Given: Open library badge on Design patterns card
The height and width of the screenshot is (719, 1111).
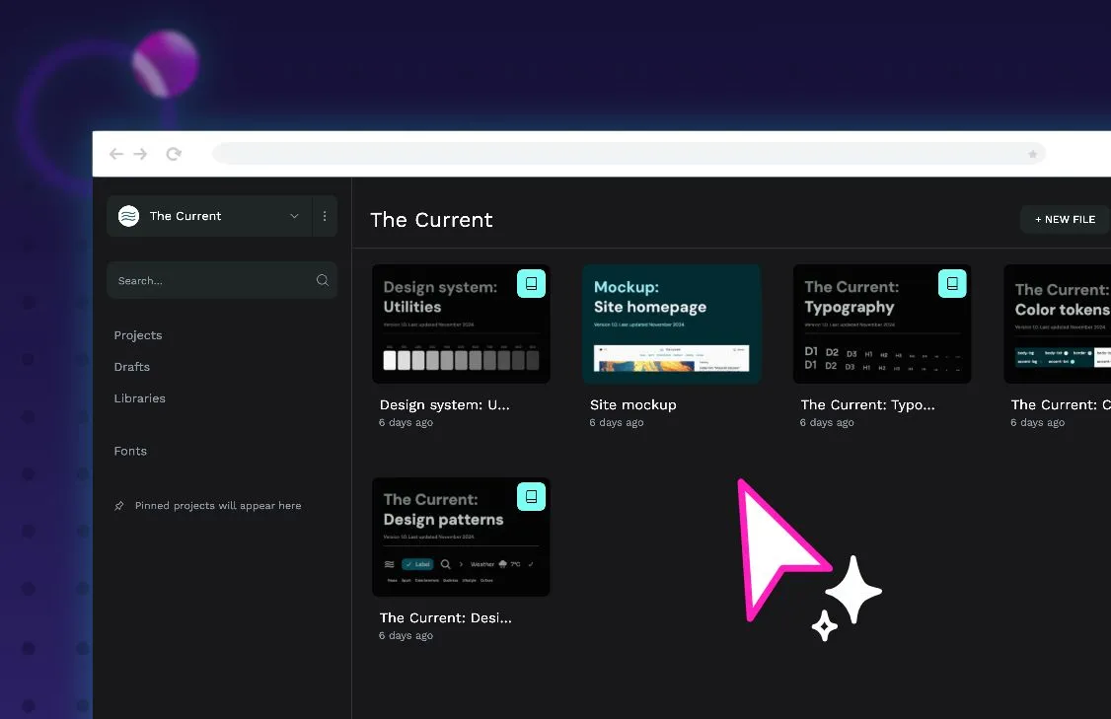Looking at the screenshot, I should tap(531, 496).
